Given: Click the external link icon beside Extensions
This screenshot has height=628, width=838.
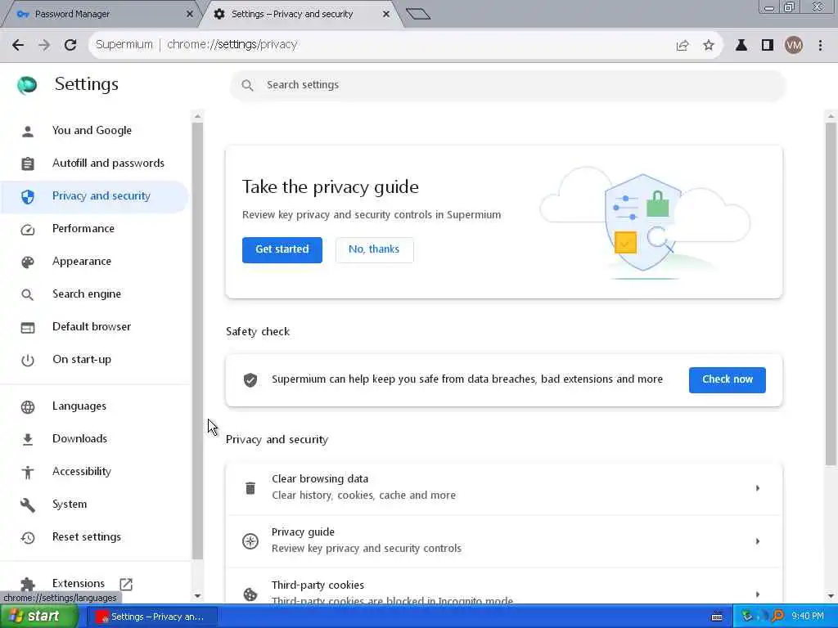Looking at the screenshot, I should [x=126, y=584].
